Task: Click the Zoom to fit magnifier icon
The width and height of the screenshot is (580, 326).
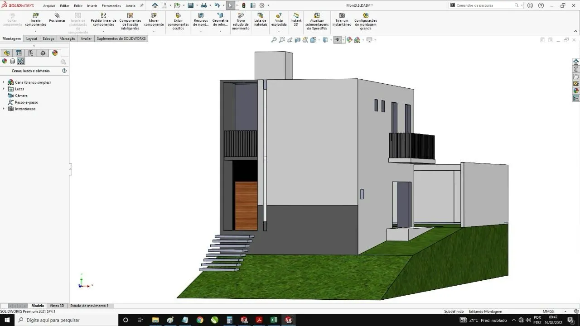Action: 274,40
